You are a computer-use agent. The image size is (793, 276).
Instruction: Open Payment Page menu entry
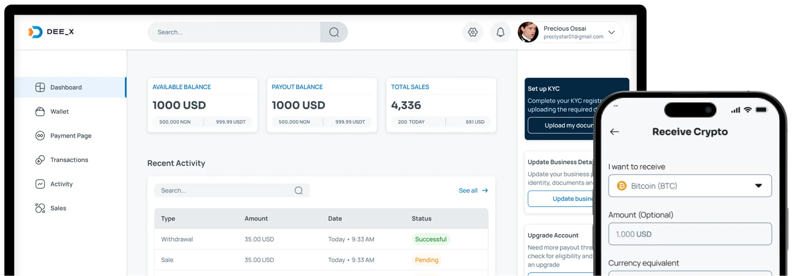(x=70, y=136)
